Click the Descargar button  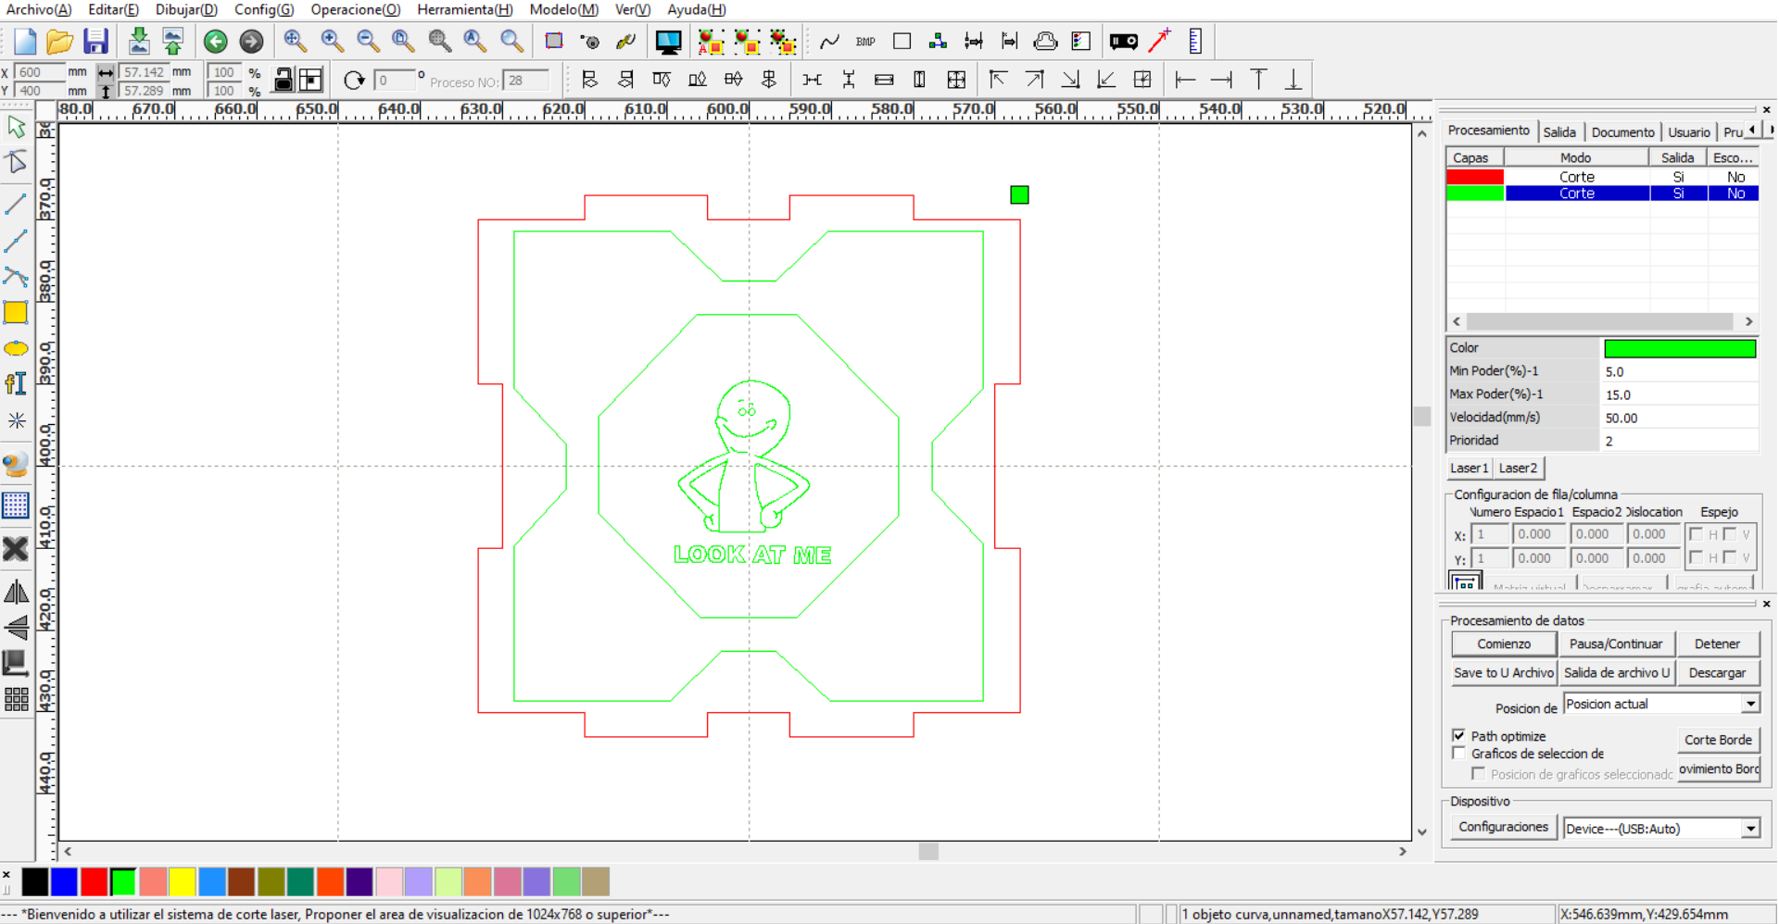coord(1717,673)
